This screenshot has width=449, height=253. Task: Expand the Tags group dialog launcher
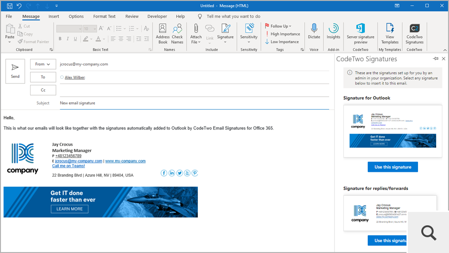click(302, 50)
